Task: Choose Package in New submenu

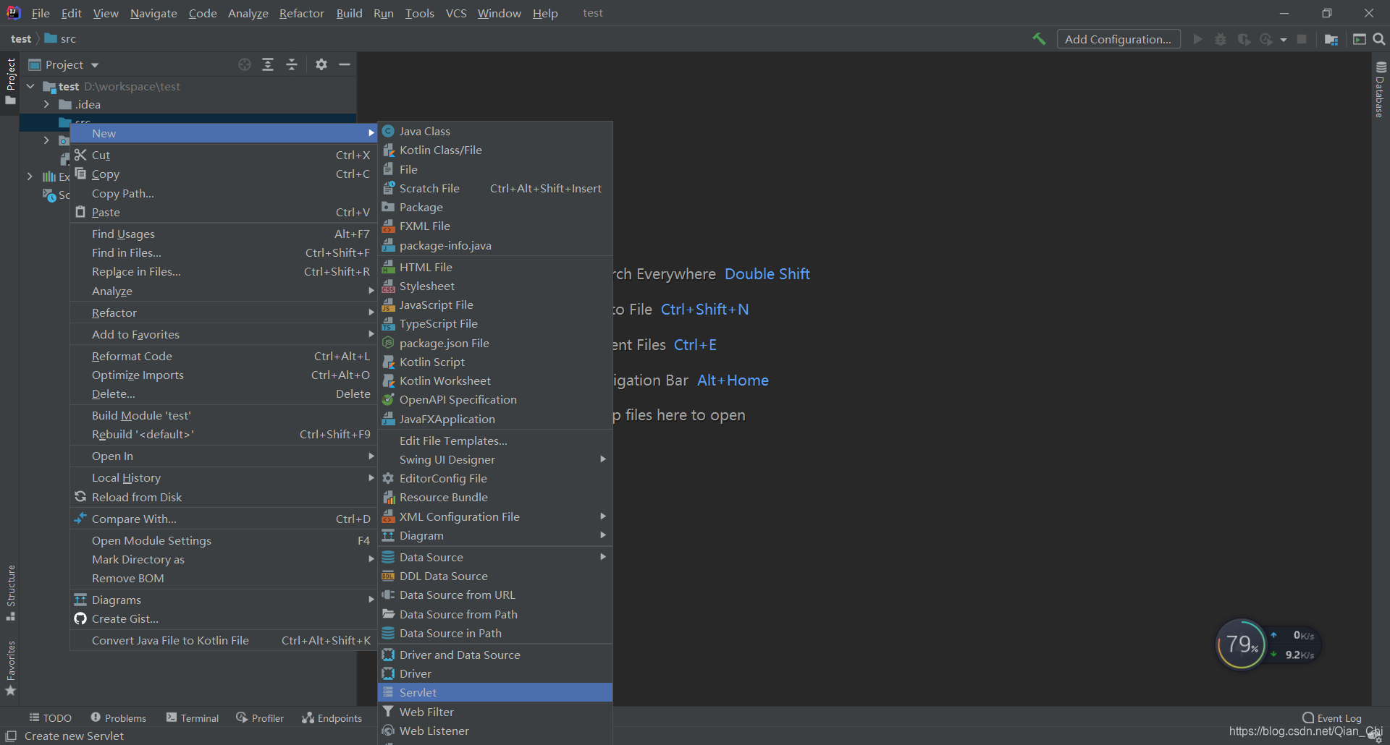Action: (495, 207)
